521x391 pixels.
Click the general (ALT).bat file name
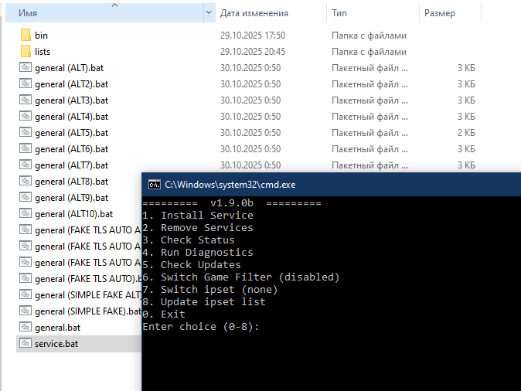click(69, 68)
